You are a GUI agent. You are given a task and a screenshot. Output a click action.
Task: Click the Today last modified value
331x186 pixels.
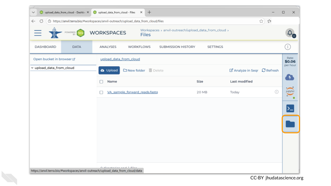(235, 92)
